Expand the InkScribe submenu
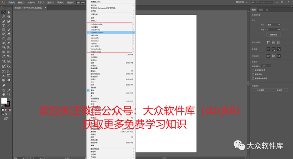This screenshot has height=159, width=293. click(111, 35)
